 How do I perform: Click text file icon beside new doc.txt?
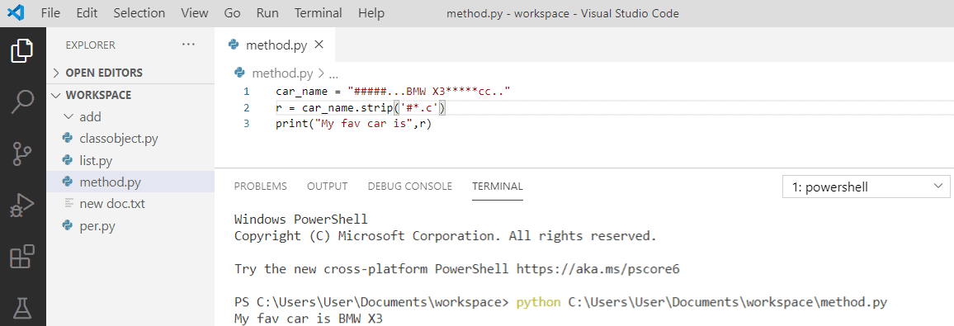(68, 204)
